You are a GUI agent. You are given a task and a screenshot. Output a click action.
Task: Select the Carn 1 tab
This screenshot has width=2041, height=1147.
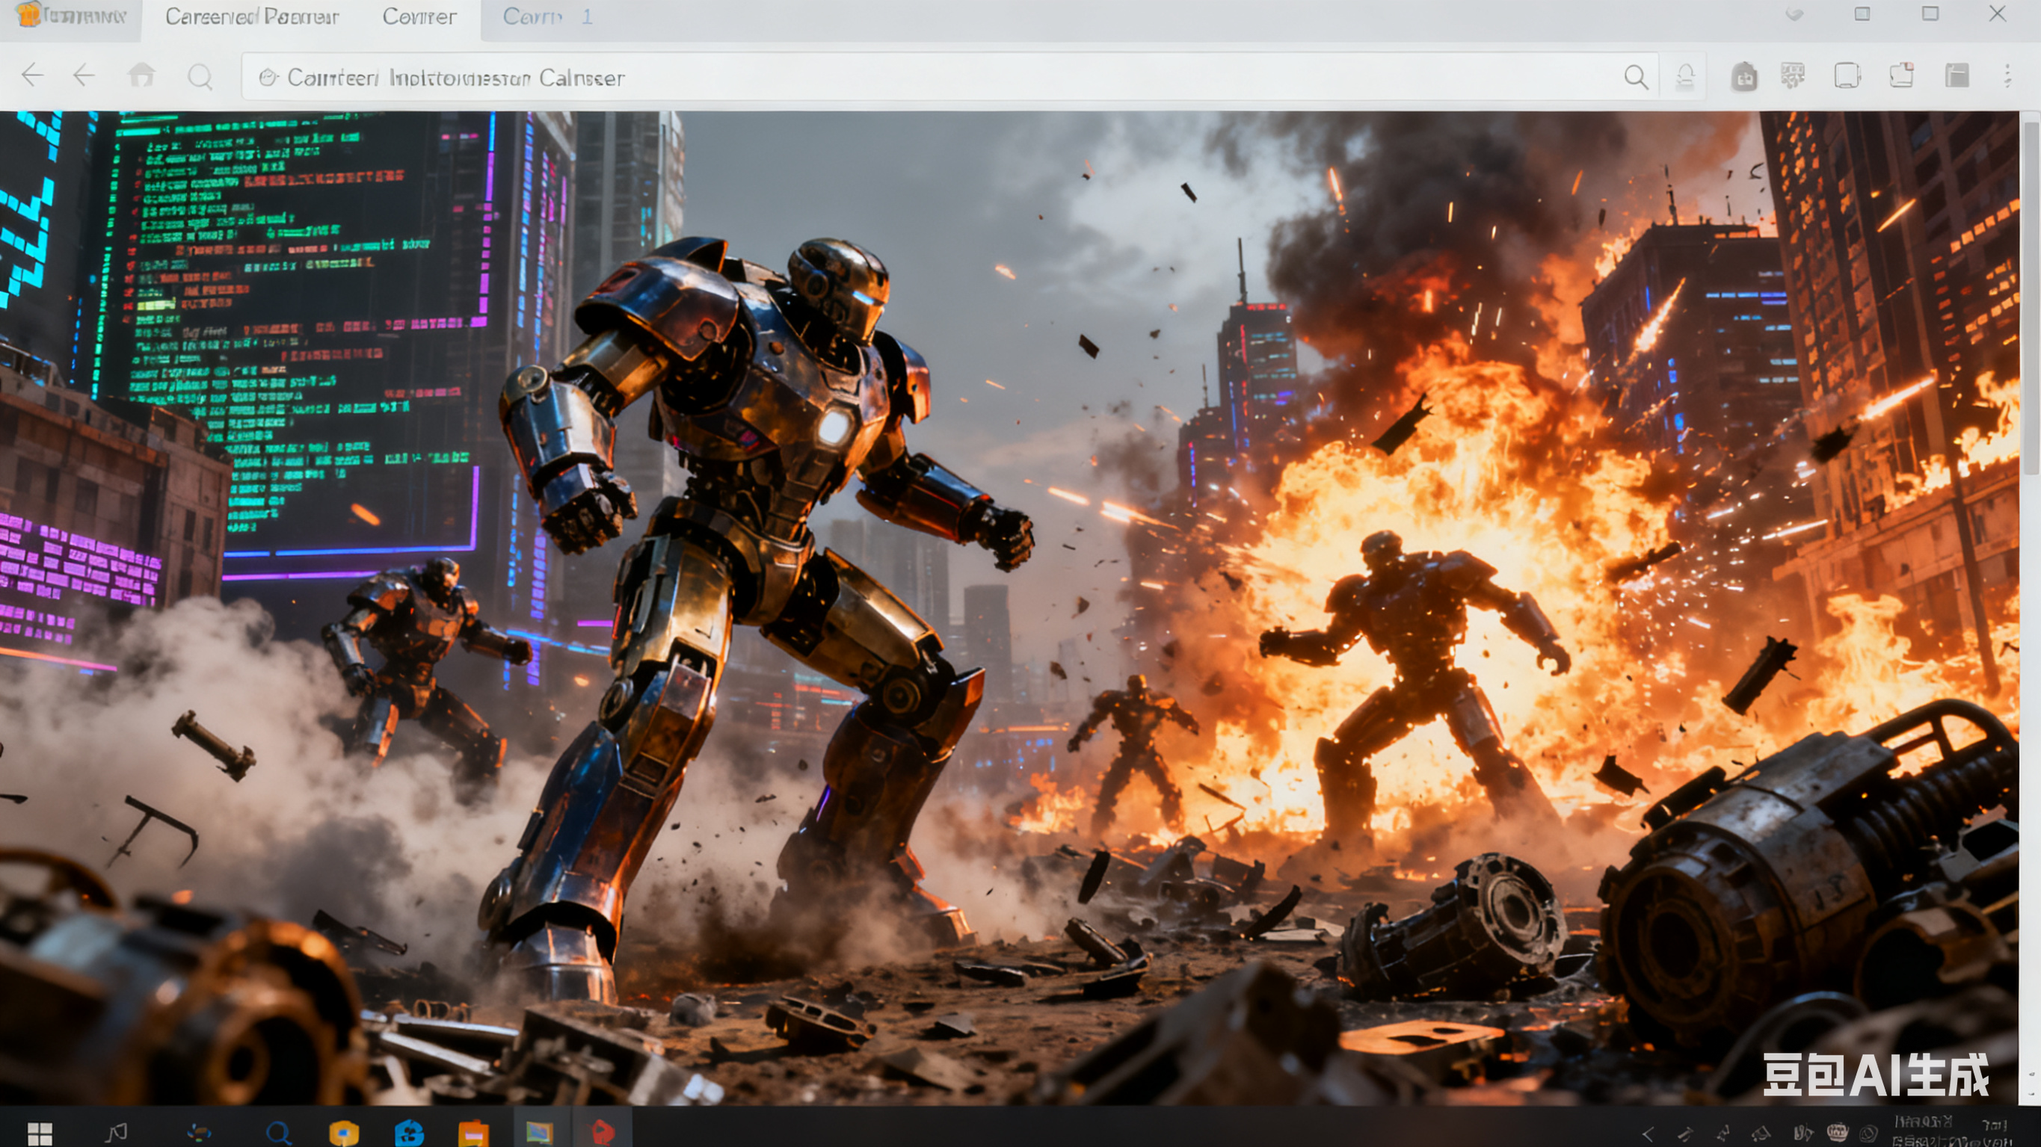click(x=547, y=16)
